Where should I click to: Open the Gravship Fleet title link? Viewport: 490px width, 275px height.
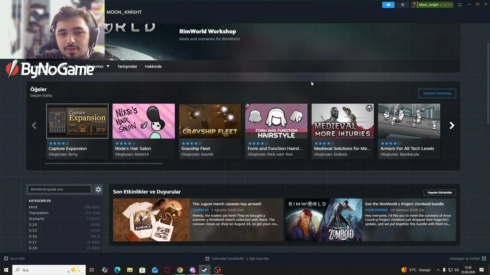coord(196,149)
